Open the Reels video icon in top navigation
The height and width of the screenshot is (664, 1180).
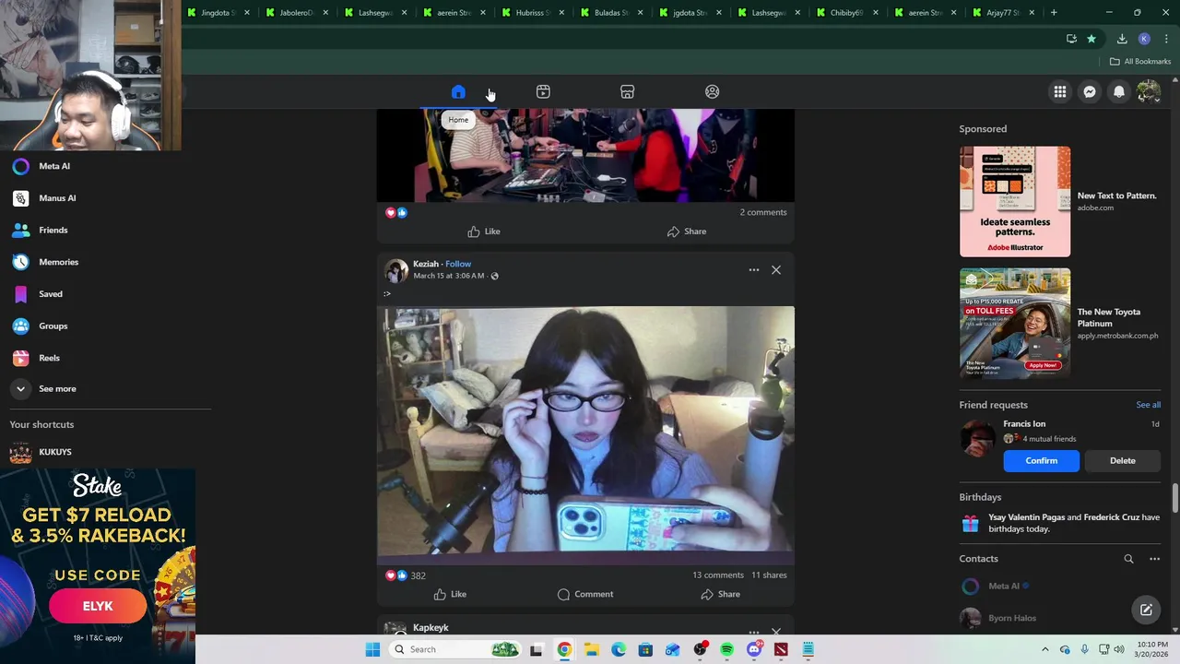coord(543,92)
